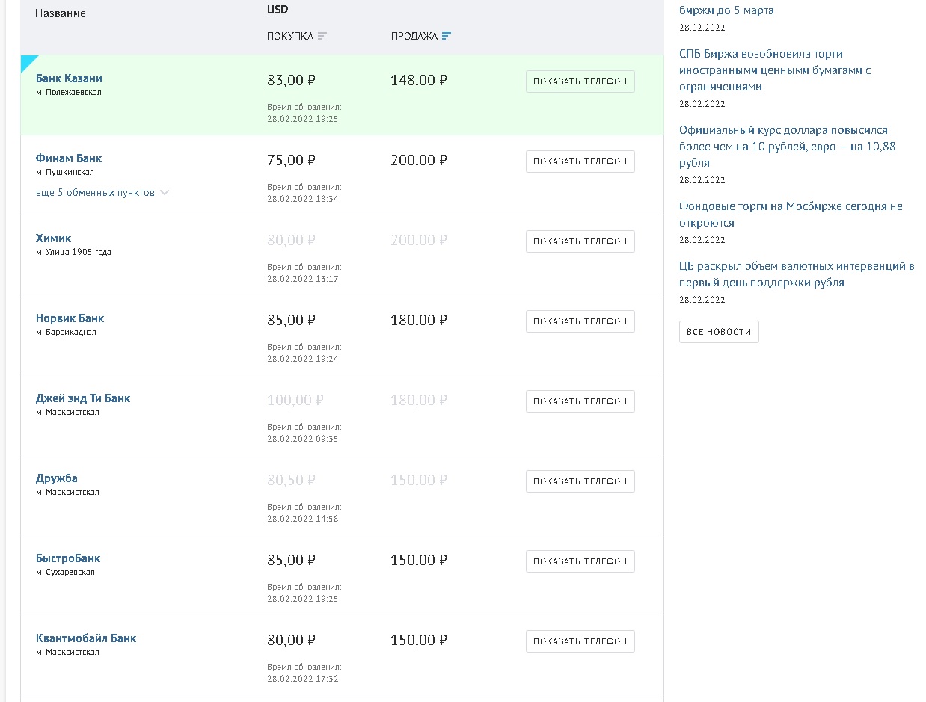Click the sort icon next to ПОКУПКА

coord(322,36)
